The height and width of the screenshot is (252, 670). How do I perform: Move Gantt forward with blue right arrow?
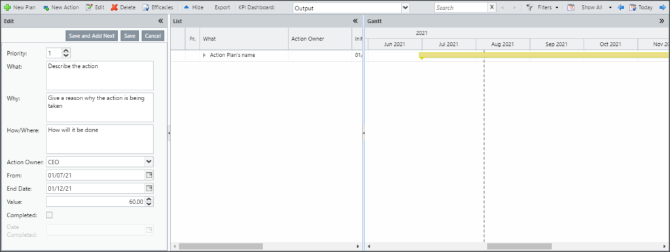coord(663,7)
